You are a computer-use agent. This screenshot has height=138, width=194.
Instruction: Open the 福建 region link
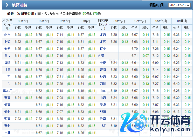pyautogui.click(x=8, y=63)
